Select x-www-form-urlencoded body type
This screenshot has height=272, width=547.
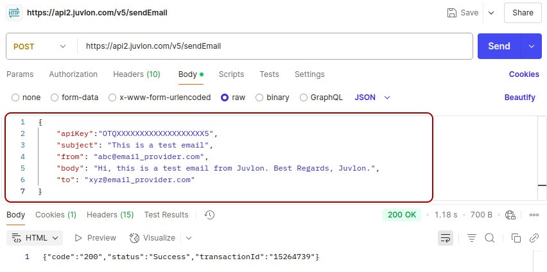(x=159, y=98)
